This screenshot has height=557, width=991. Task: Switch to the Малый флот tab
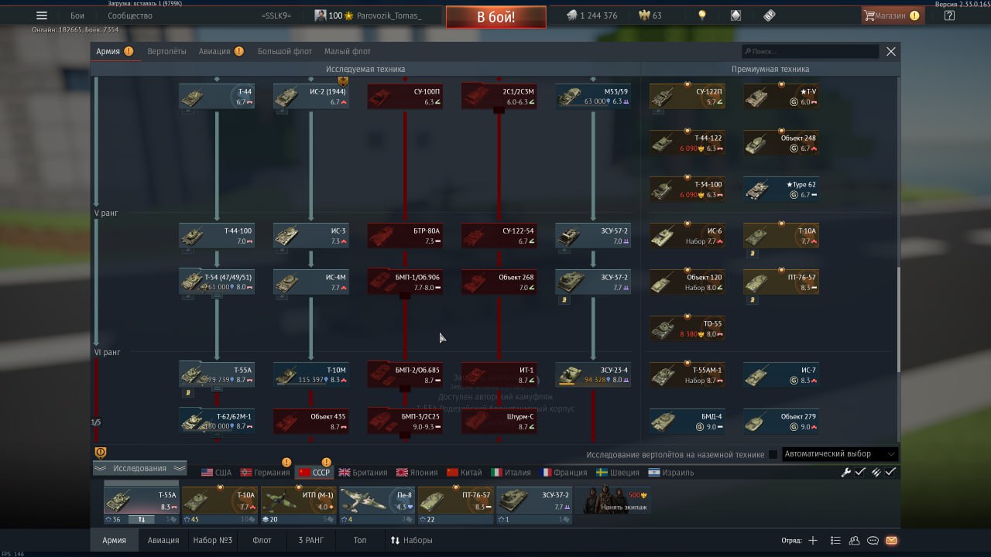348,51
